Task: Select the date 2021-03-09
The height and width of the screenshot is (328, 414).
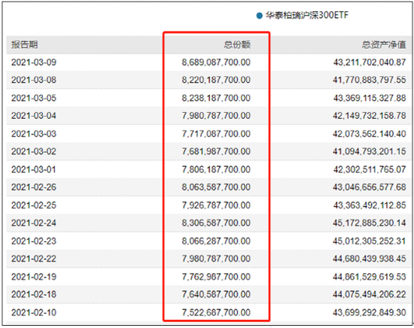Action: [34, 62]
